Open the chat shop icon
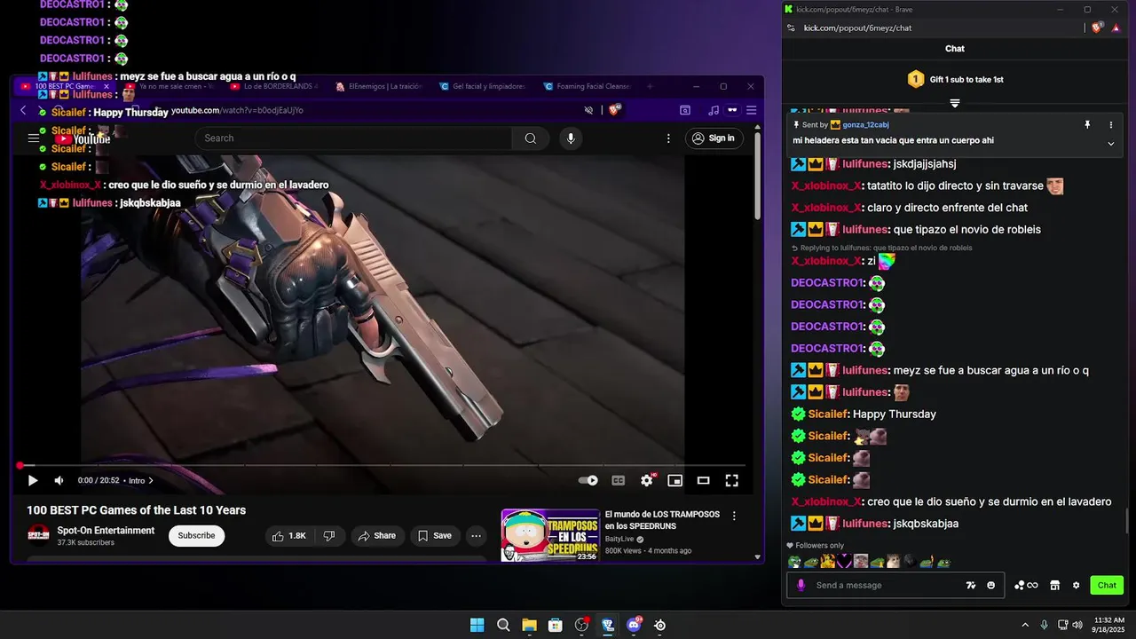The image size is (1136, 639). click(1054, 585)
